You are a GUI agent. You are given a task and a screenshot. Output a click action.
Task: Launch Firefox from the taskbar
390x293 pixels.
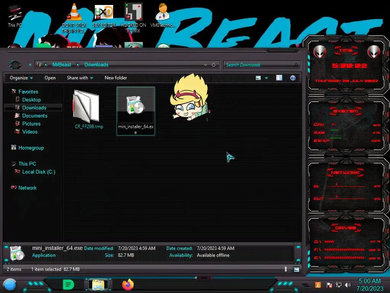click(x=128, y=285)
